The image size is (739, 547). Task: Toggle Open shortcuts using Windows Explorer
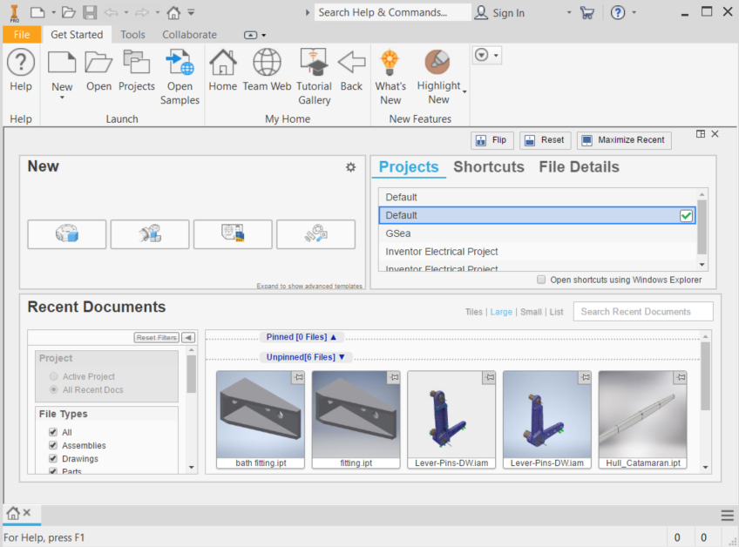[541, 280]
